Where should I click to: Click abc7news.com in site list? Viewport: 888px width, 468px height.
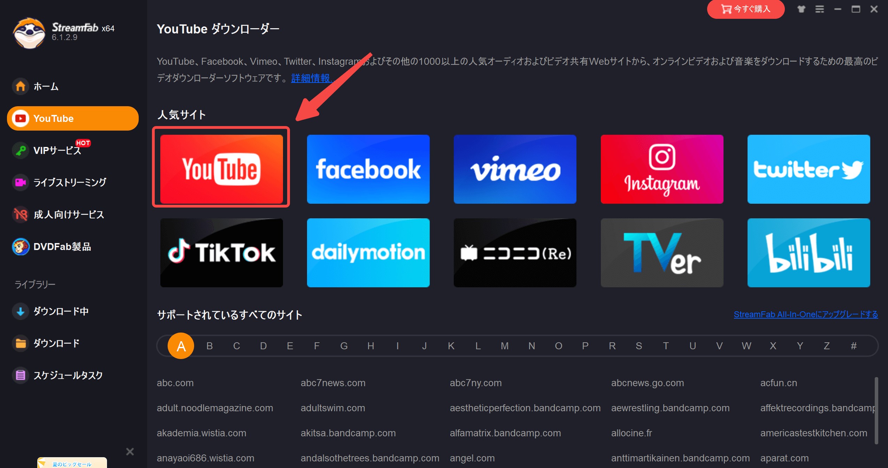333,383
